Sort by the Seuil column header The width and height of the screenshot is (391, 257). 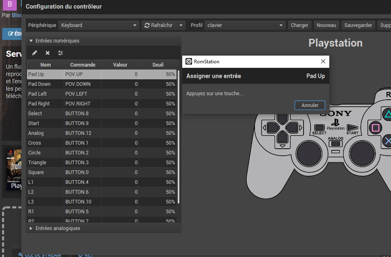click(158, 65)
